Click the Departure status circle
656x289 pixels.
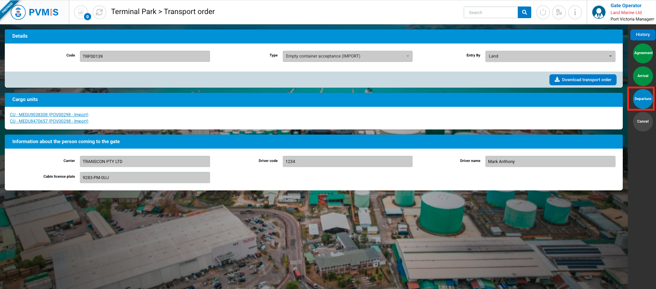click(x=643, y=99)
